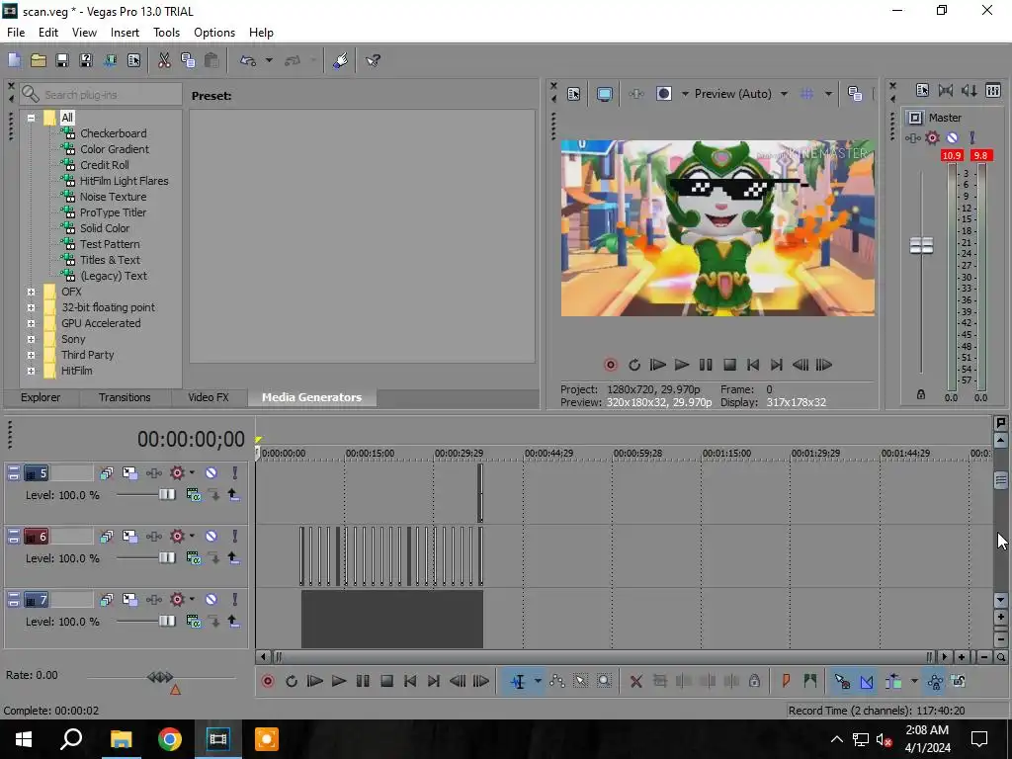Screen dimensions: 1012x759
Task: Select the Zoom Edit magnifier tool
Action: coord(604,682)
